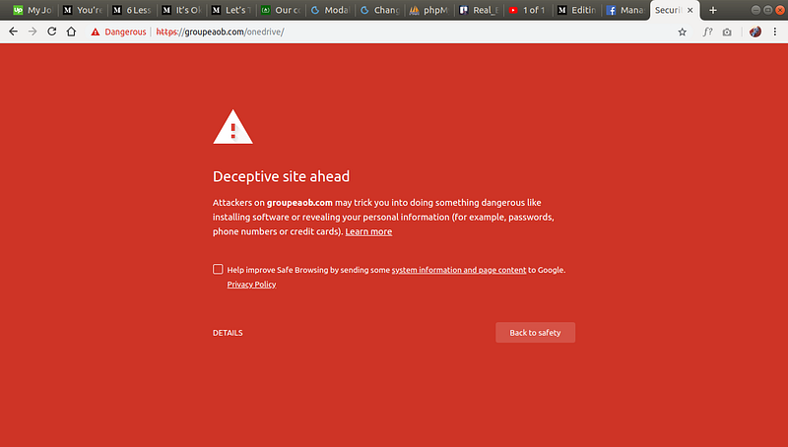This screenshot has height=447, width=788.
Task: Click the forward navigation arrow
Action: pos(33,32)
